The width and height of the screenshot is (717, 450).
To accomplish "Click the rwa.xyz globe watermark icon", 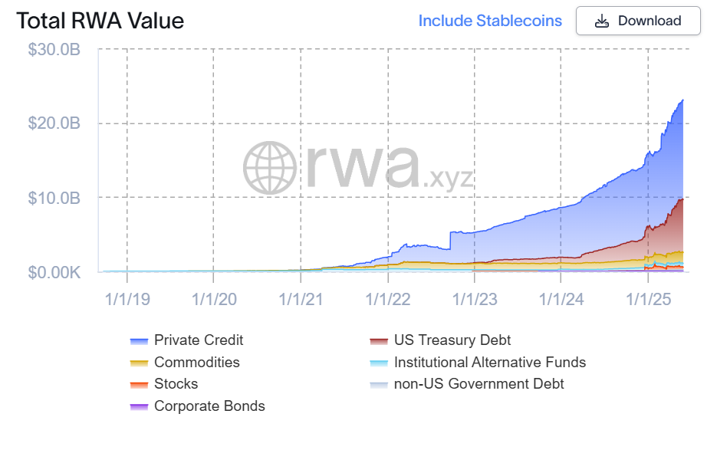I will (271, 167).
